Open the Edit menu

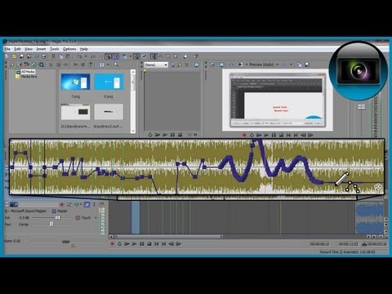(x=17, y=49)
